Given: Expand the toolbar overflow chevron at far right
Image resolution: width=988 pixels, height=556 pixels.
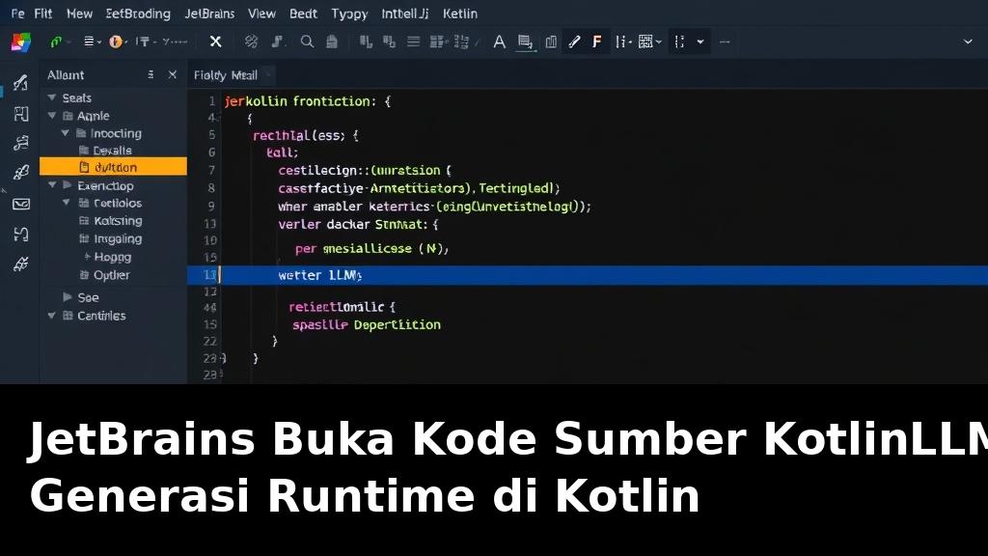Looking at the screenshot, I should pyautogui.click(x=968, y=42).
